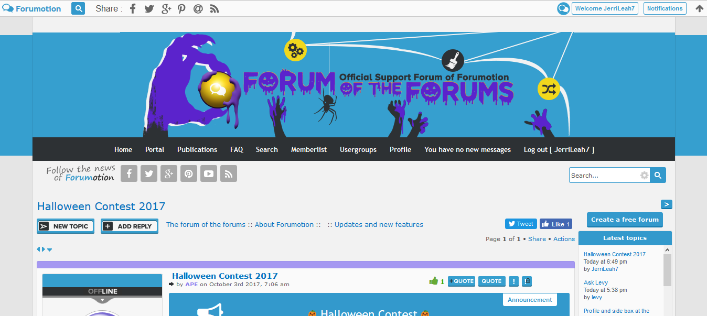Go to next topic with right arrow

(43, 249)
